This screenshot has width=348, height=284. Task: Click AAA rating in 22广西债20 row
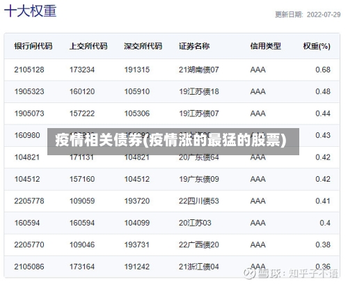[x=258, y=245]
